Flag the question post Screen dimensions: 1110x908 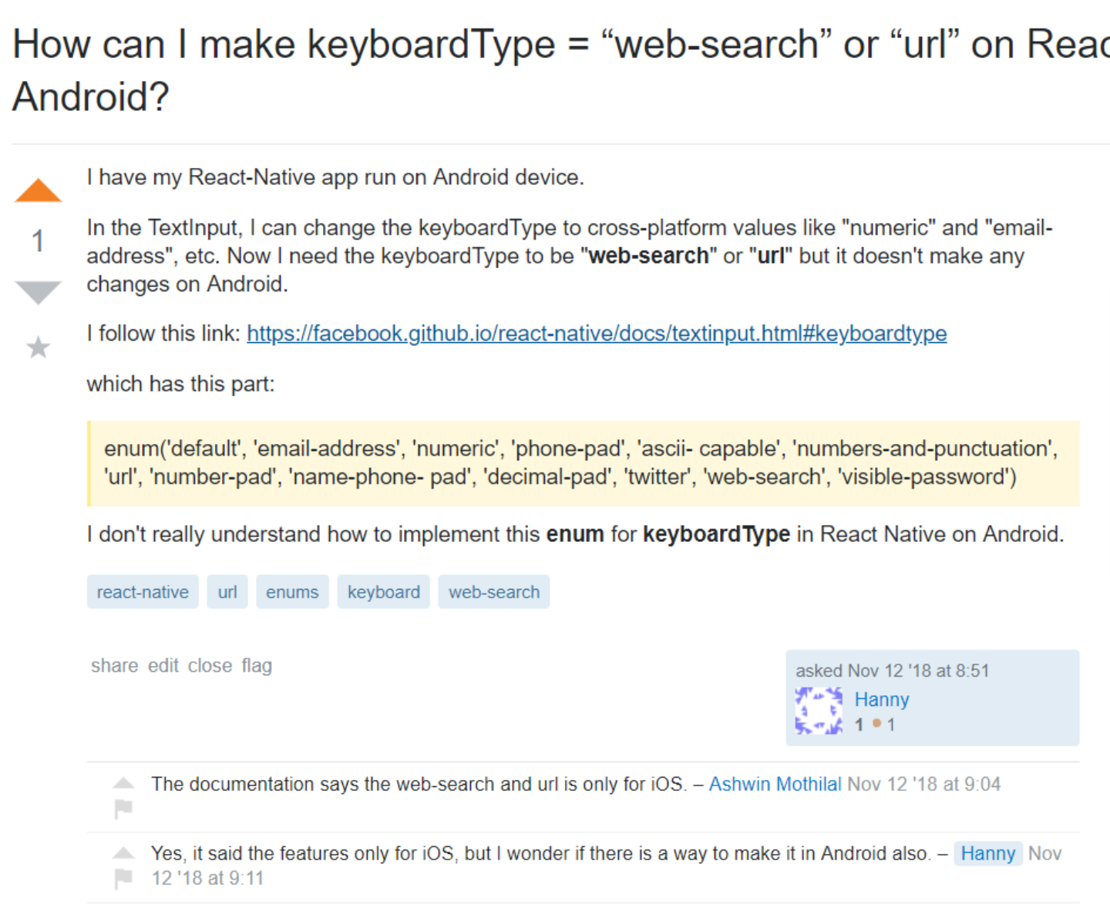tap(257, 665)
